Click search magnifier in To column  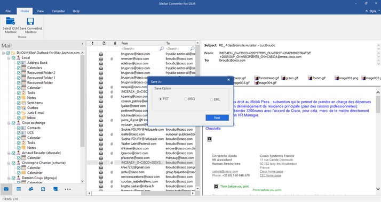[193, 48]
